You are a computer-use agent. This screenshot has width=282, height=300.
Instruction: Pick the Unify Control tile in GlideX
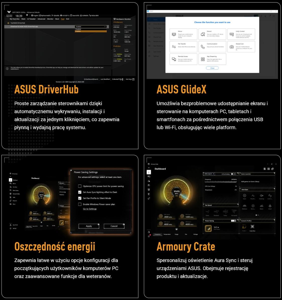coord(241,34)
